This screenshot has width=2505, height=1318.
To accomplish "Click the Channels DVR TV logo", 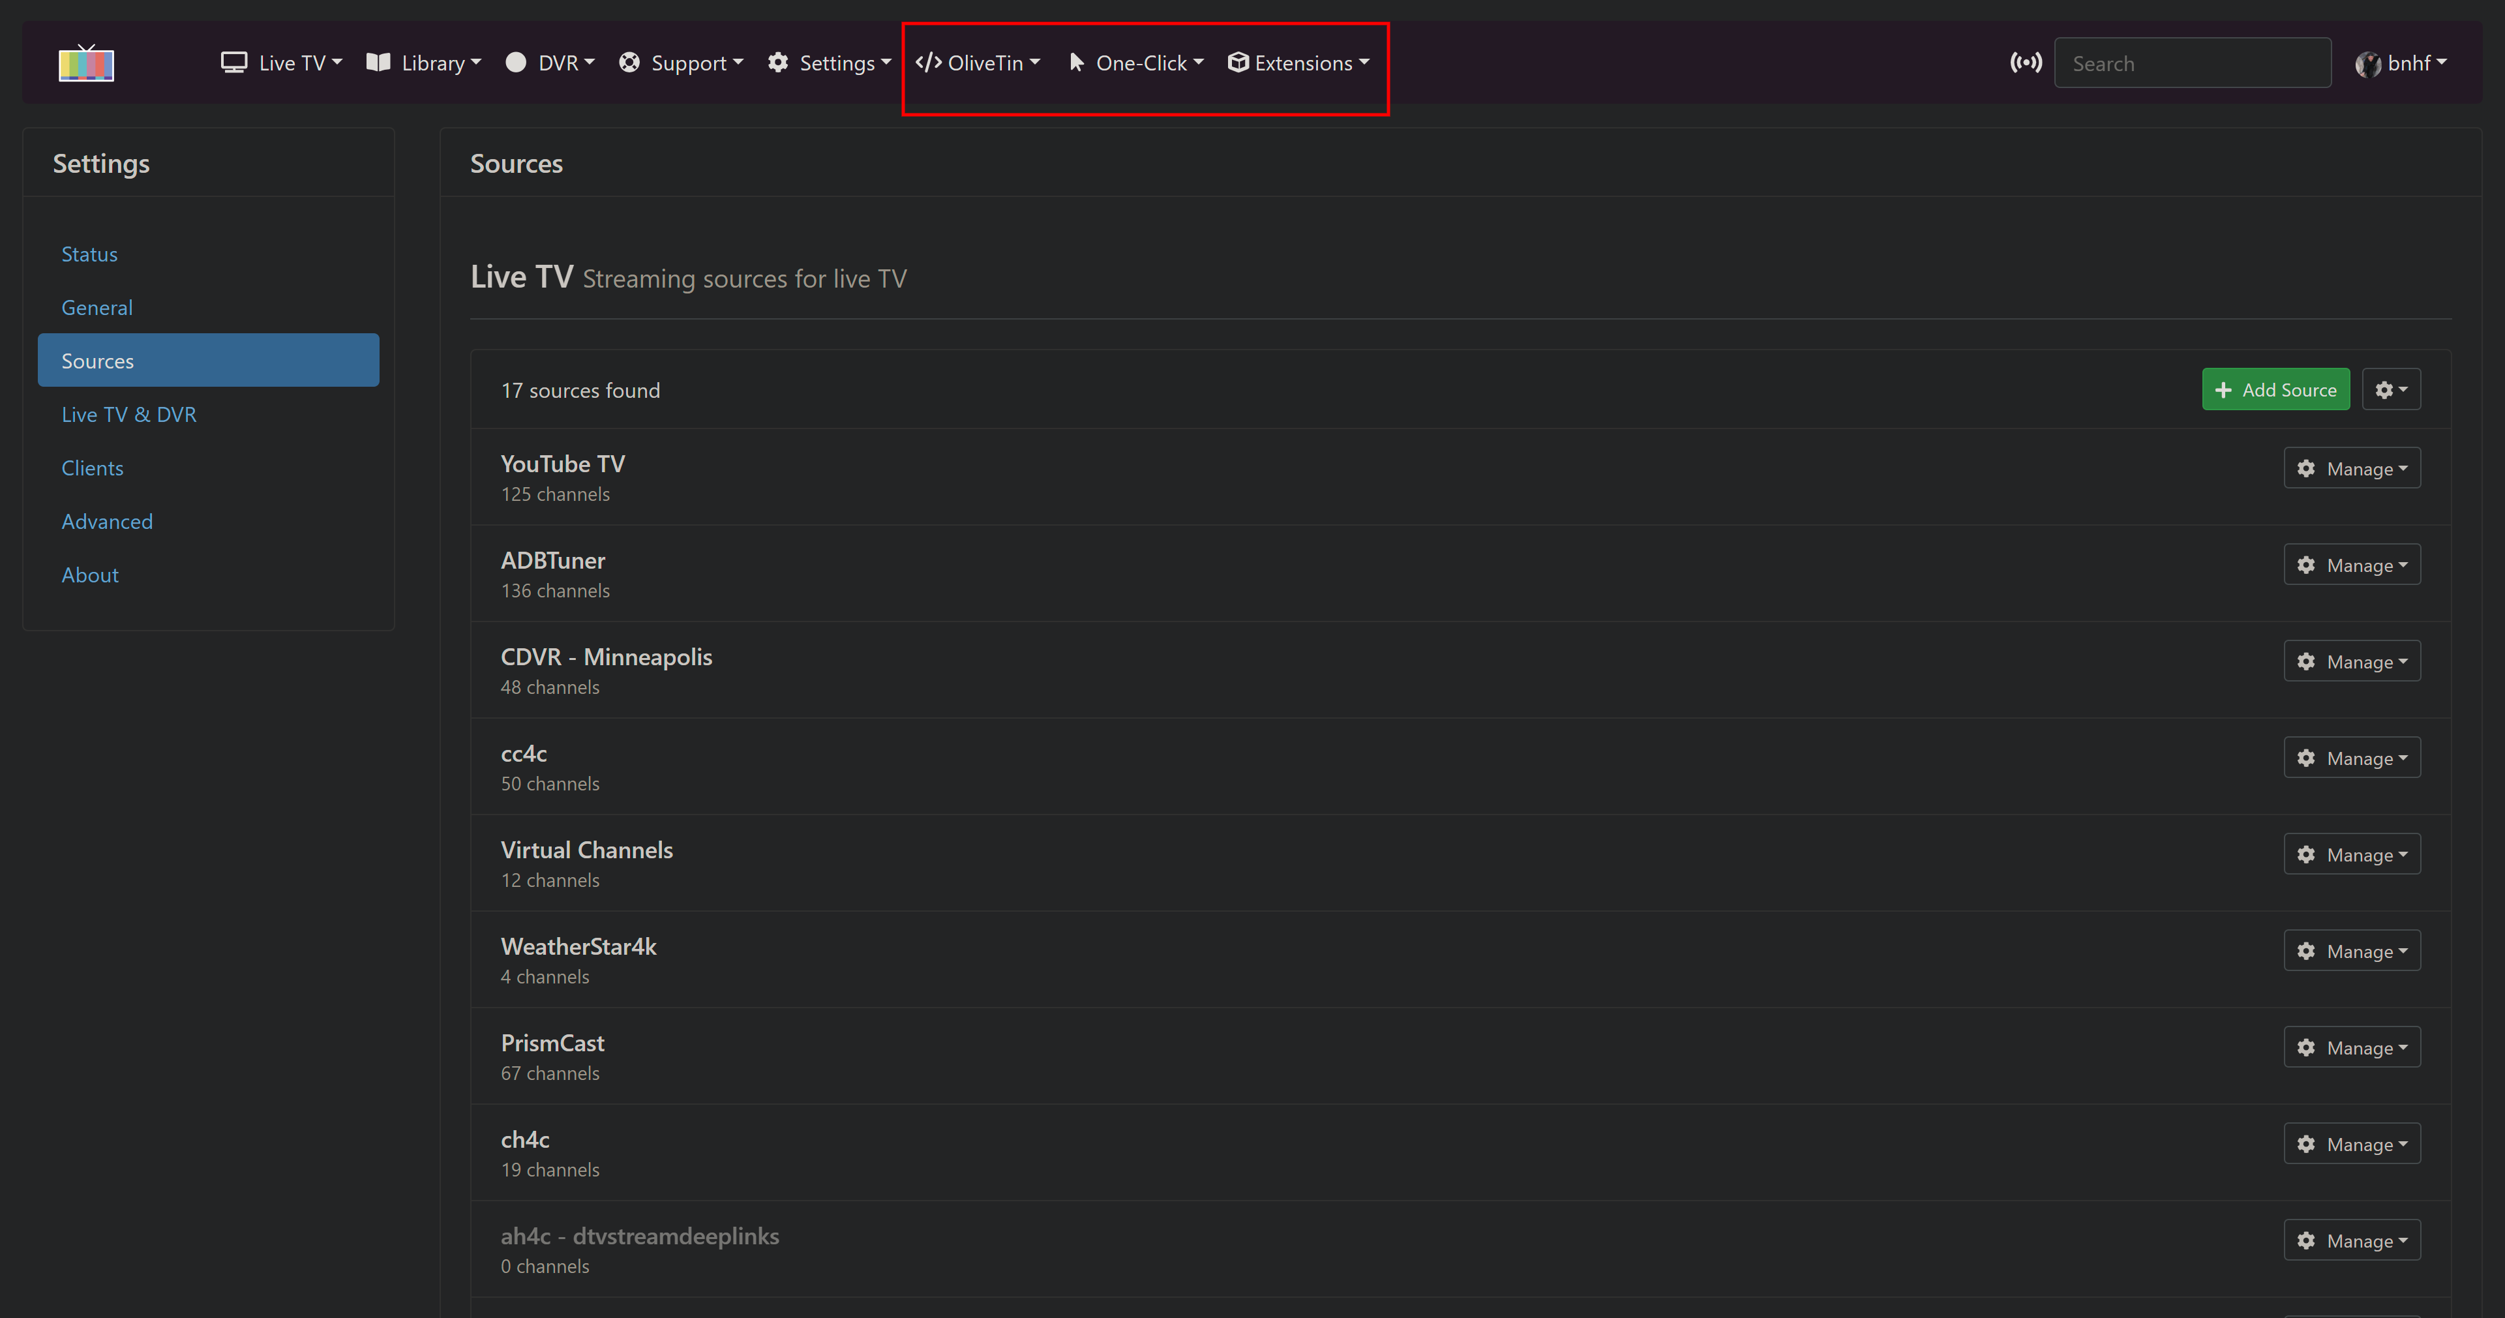I will (87, 63).
